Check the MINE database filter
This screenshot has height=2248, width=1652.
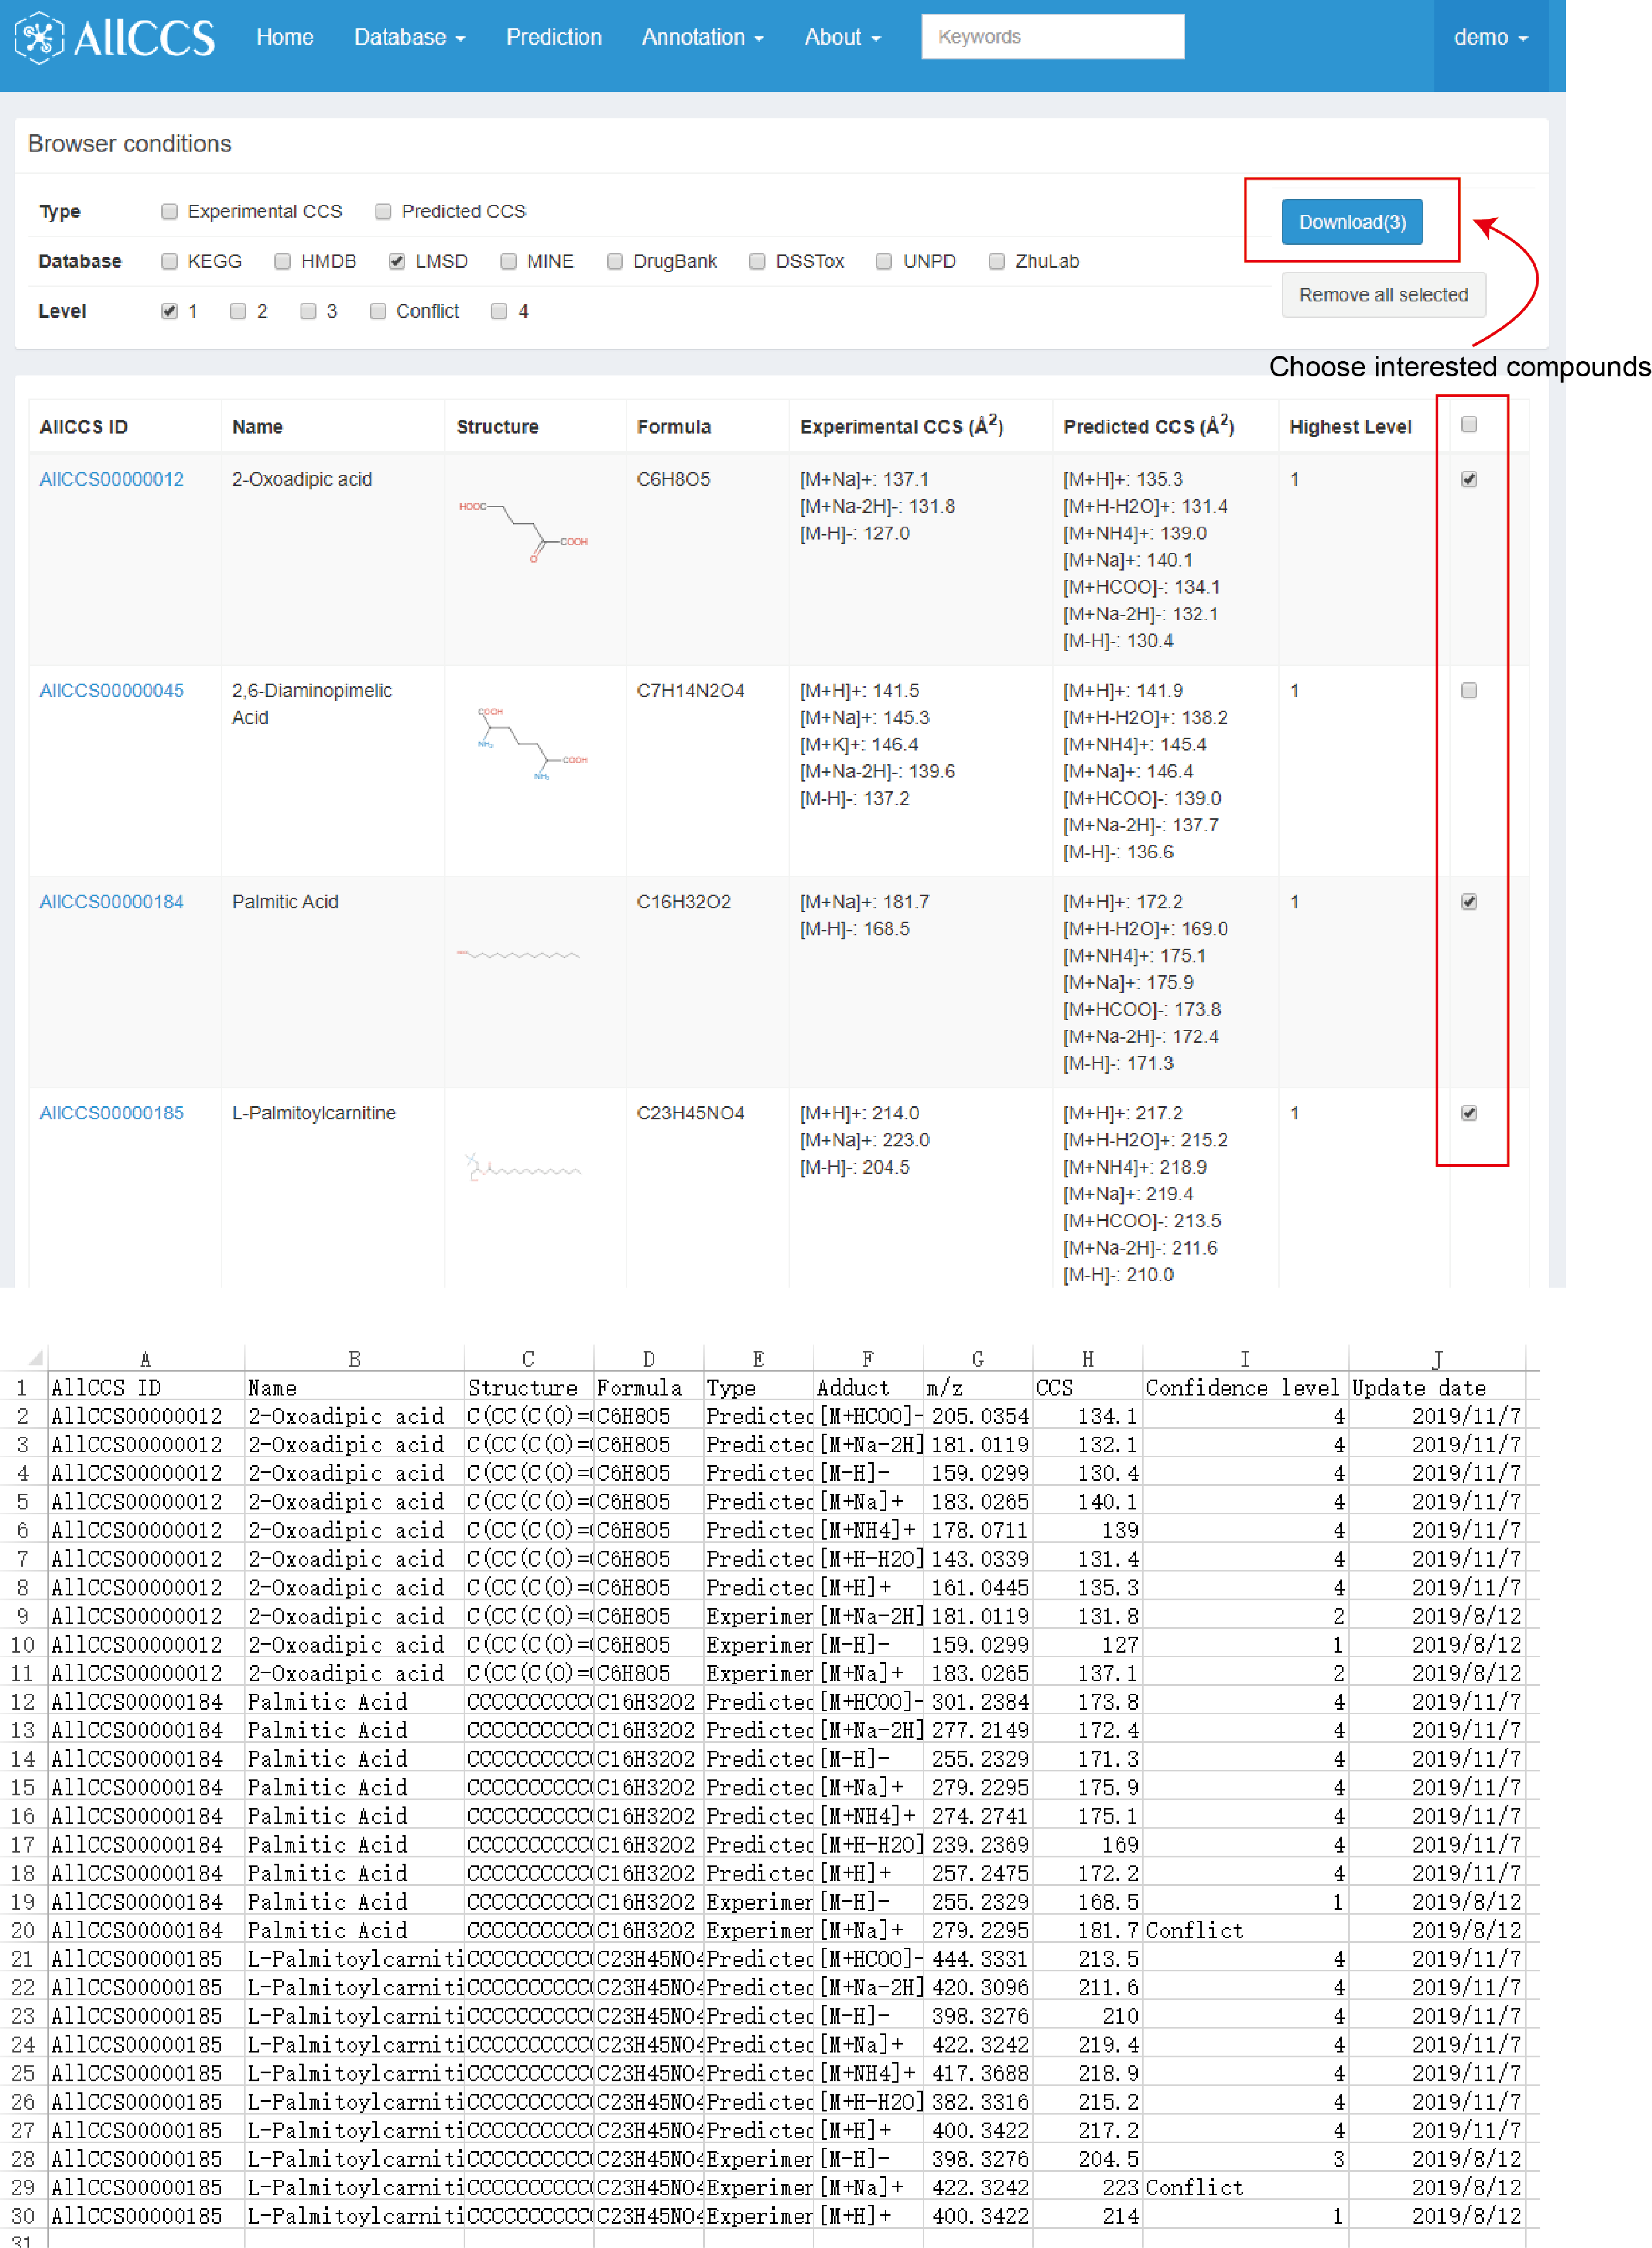(x=509, y=261)
